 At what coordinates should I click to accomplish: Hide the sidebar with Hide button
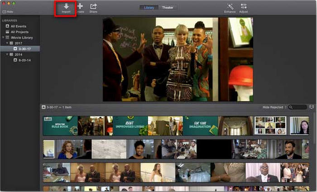click(8, 12)
